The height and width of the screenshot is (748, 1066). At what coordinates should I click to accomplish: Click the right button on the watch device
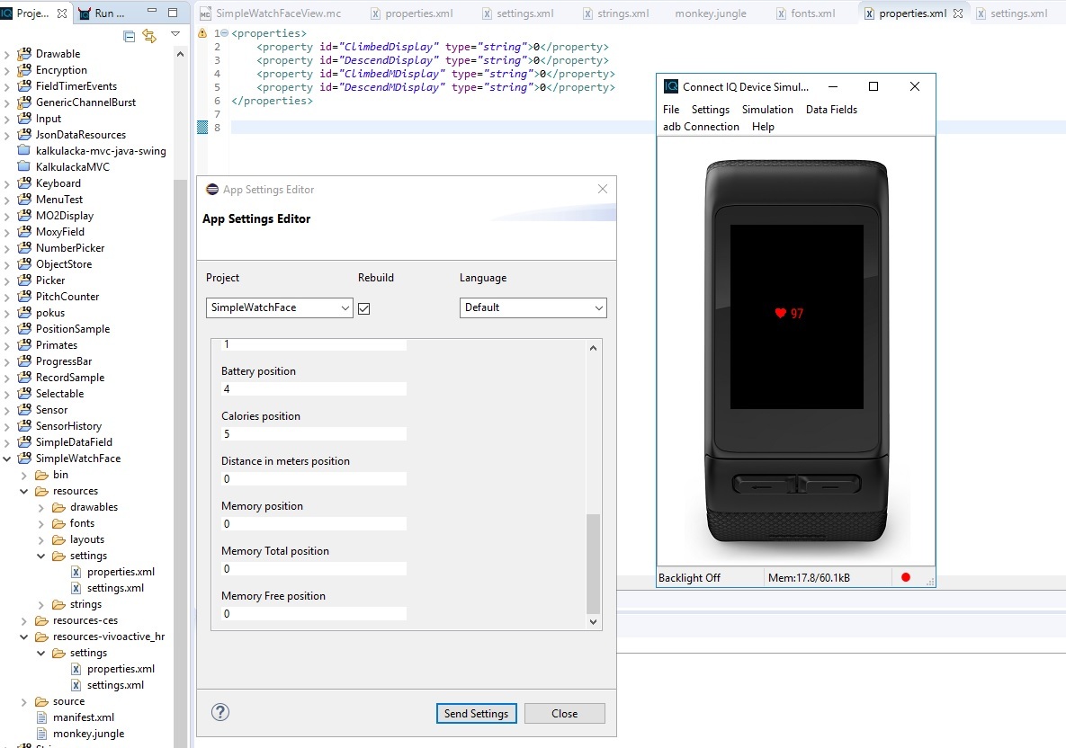tap(829, 485)
